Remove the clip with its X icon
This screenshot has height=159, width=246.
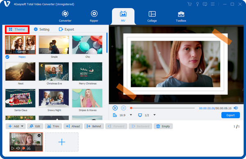[x=39, y=135]
